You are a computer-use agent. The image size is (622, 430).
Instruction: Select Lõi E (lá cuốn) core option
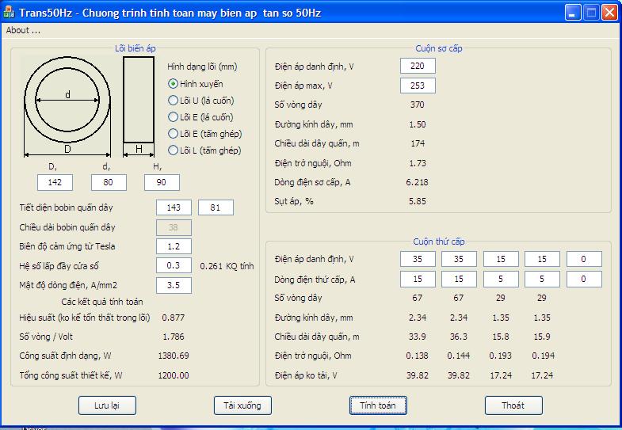click(174, 117)
